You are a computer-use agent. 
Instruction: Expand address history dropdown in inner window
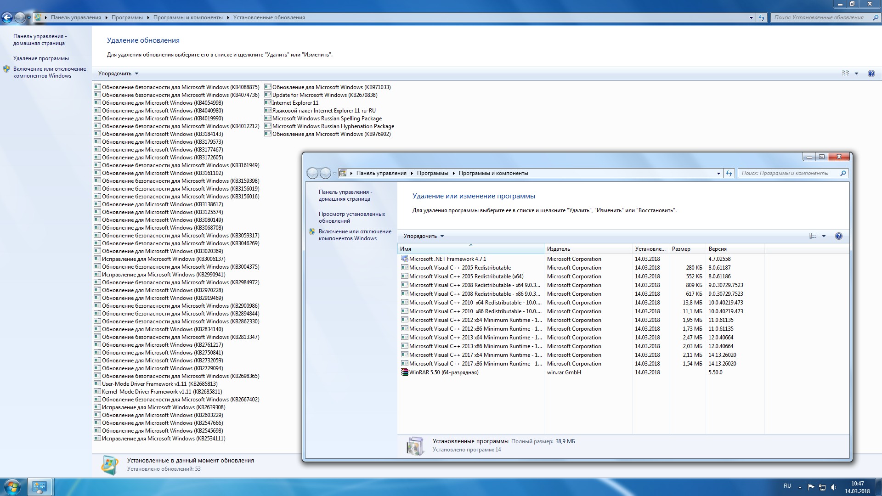pyautogui.click(x=718, y=173)
